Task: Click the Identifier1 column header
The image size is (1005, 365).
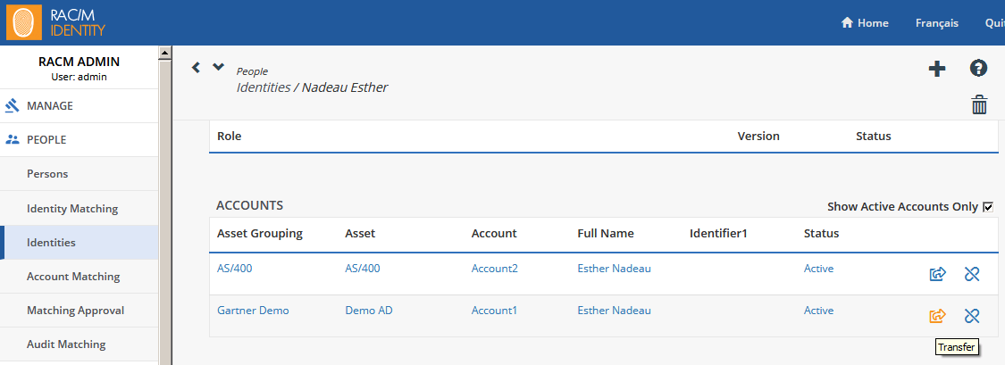Action: 718,234
